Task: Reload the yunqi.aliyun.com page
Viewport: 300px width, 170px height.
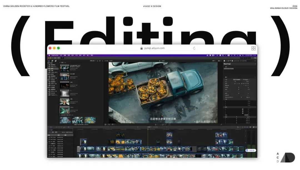Action: click(x=194, y=48)
